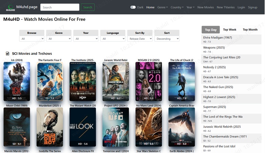Select the Jurassic World Rebirth poster
The image size is (265, 153).
116,81
